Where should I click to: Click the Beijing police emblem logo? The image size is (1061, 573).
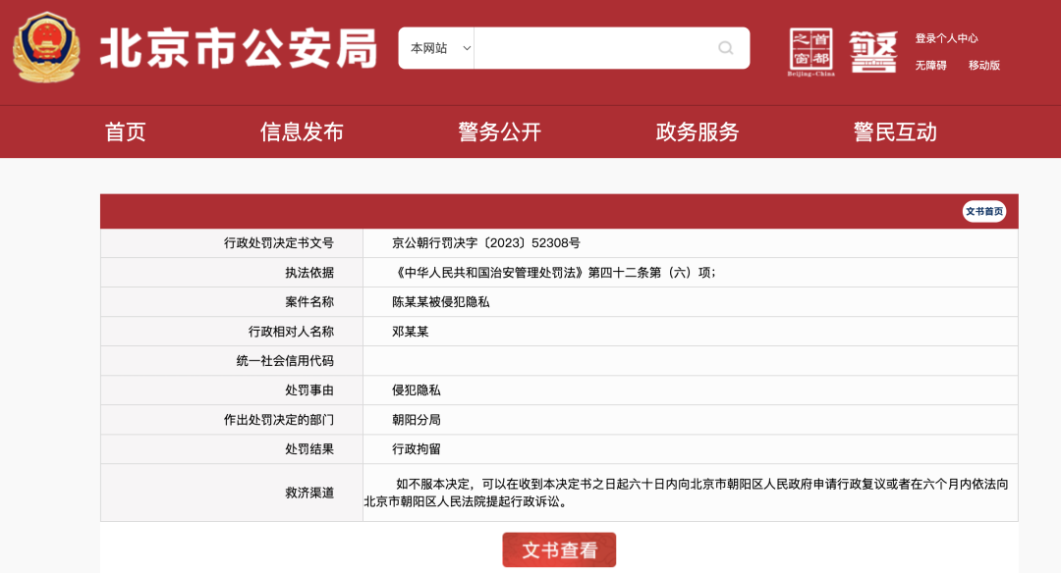44,45
